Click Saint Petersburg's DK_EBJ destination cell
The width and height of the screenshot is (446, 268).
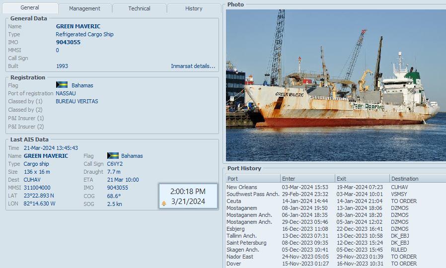(x=400, y=243)
